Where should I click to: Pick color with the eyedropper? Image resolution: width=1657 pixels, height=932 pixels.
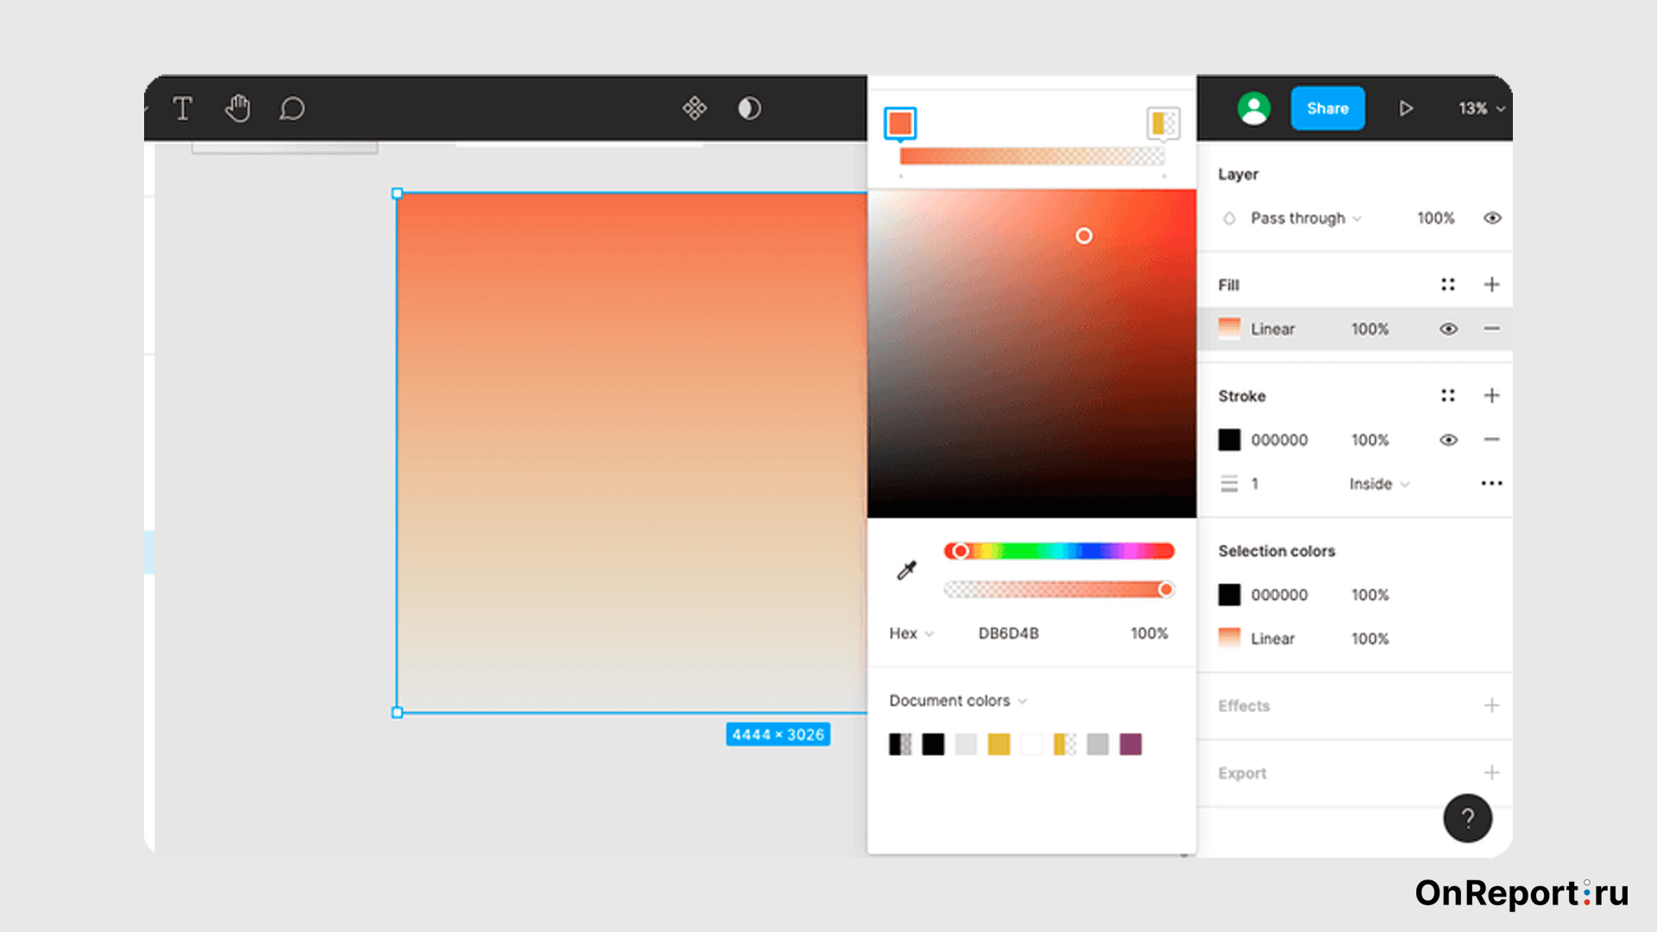(x=906, y=570)
